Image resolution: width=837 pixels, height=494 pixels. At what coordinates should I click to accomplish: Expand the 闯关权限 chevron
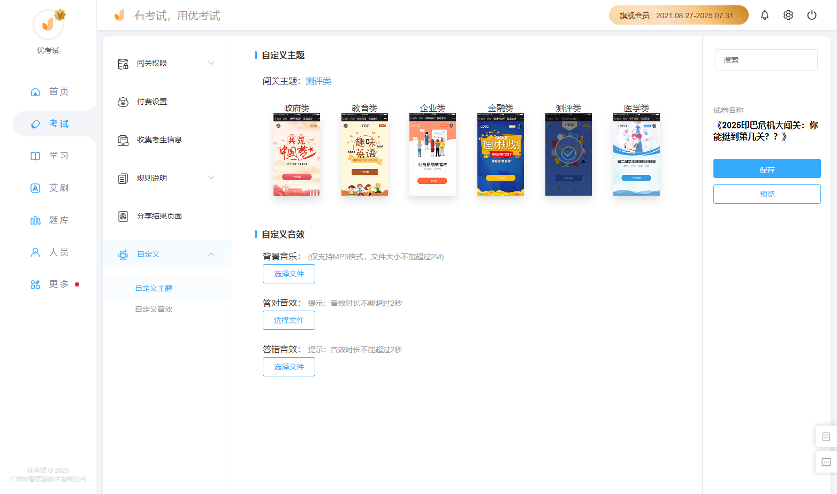pos(211,63)
